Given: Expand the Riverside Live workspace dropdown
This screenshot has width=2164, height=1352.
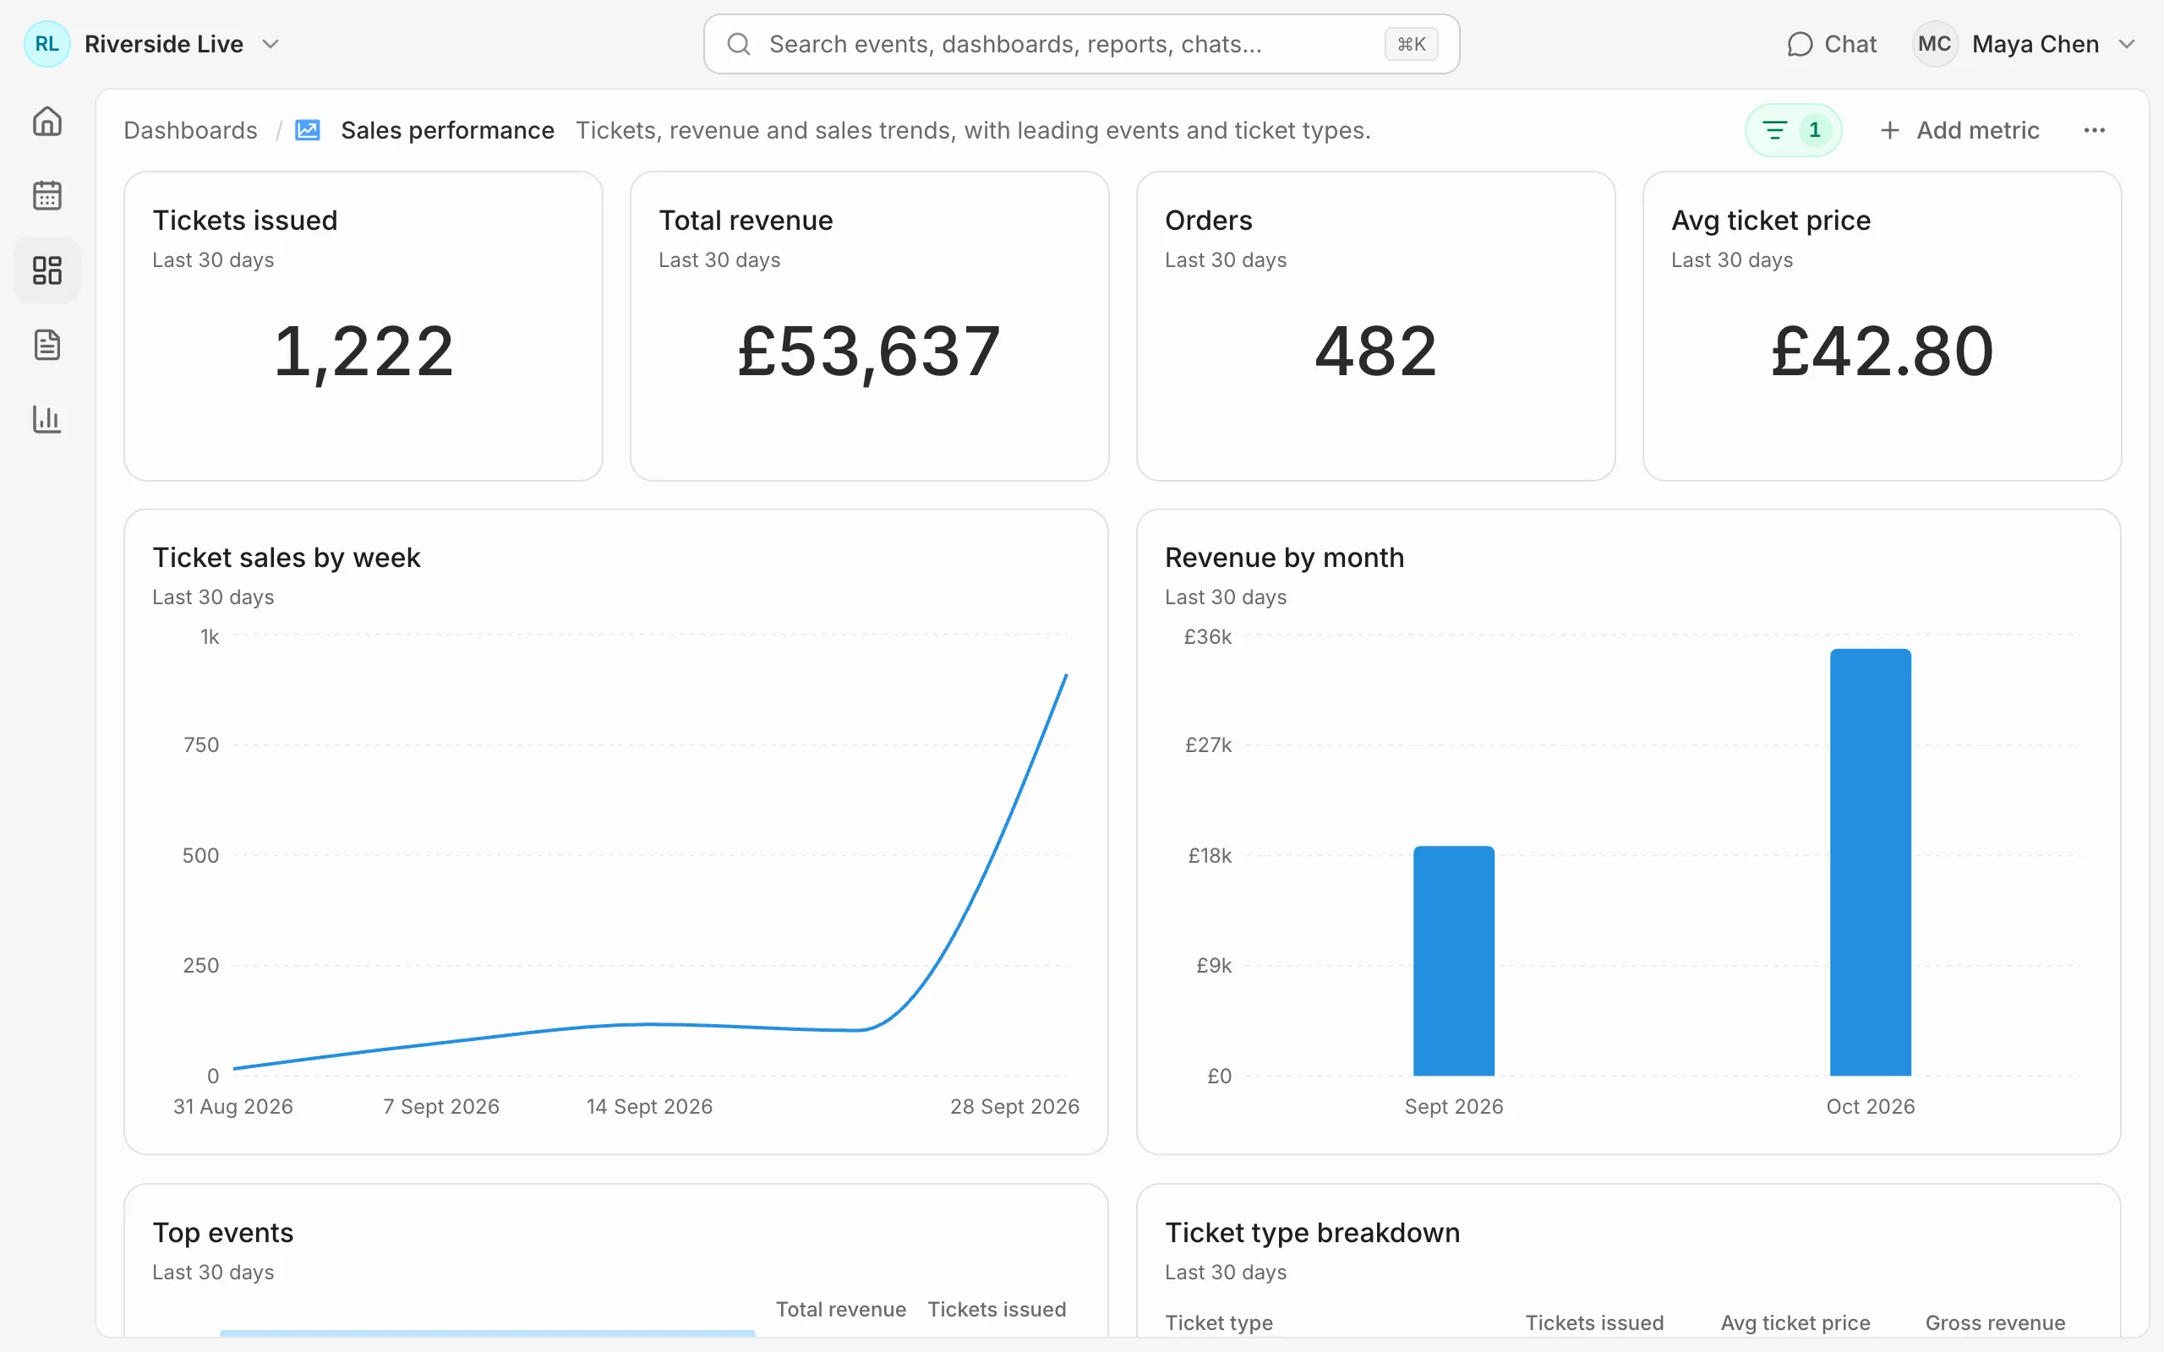Looking at the screenshot, I should [271, 44].
